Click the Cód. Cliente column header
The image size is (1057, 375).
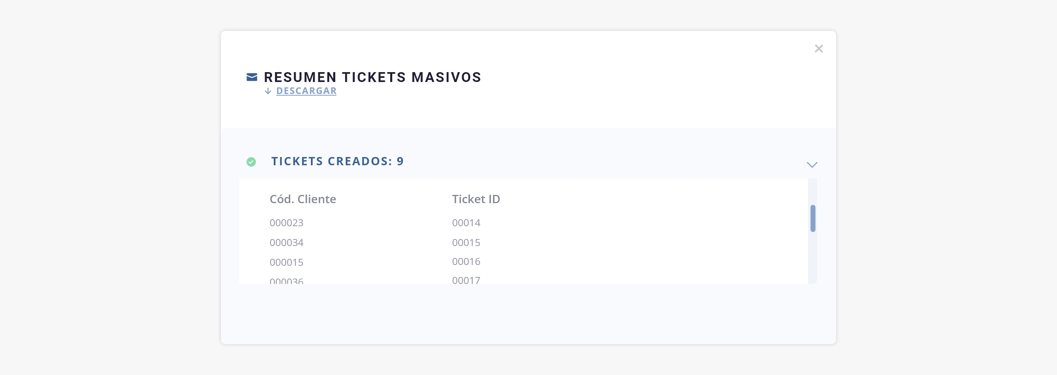303,199
